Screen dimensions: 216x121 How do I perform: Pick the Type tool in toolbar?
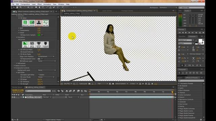pyautogui.click(x=43, y=7)
